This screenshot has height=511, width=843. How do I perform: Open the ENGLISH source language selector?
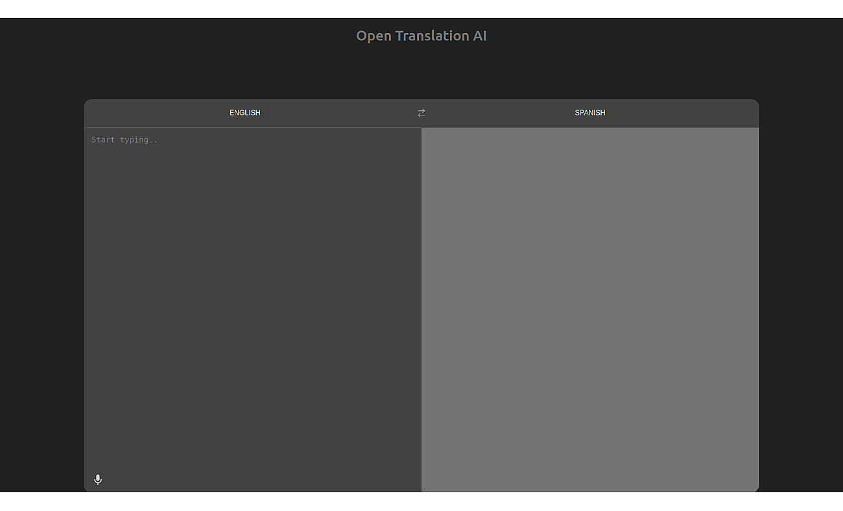pos(245,113)
